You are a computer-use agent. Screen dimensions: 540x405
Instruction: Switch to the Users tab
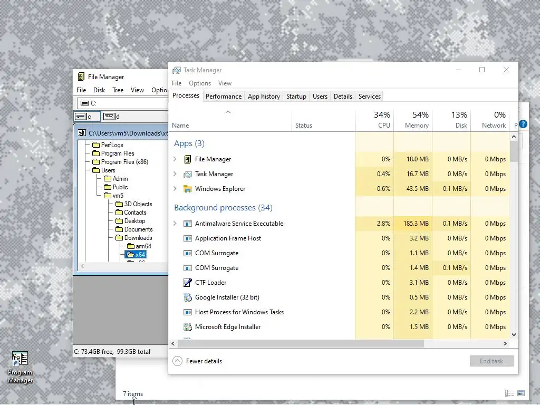tap(320, 97)
